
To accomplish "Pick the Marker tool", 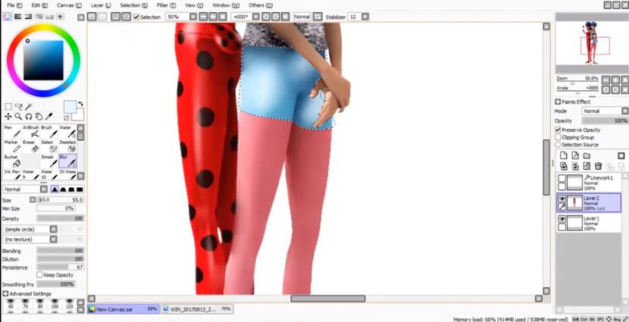I will 11,146.
